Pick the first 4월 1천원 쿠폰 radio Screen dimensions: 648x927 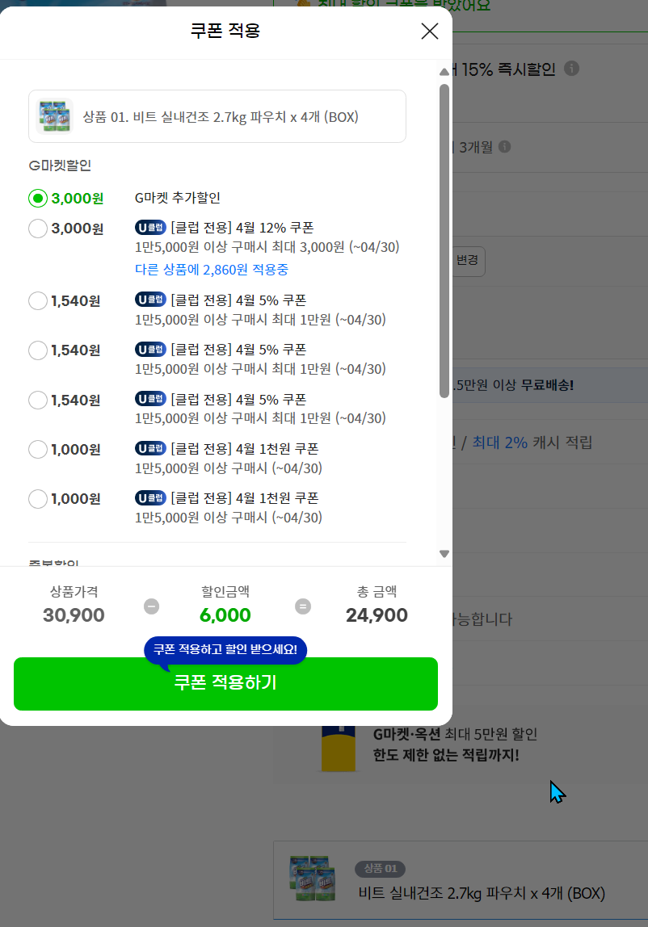click(38, 449)
